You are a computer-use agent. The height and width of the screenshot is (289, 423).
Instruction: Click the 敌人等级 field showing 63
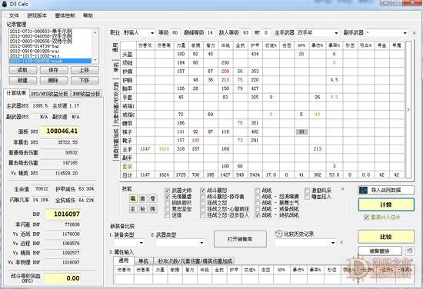coord(246,33)
